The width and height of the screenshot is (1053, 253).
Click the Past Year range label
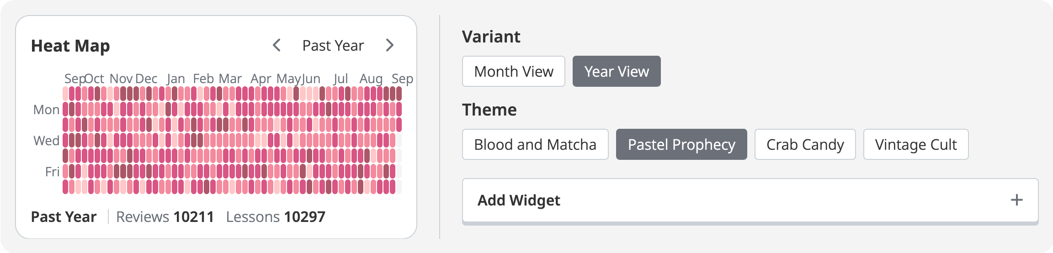(333, 46)
